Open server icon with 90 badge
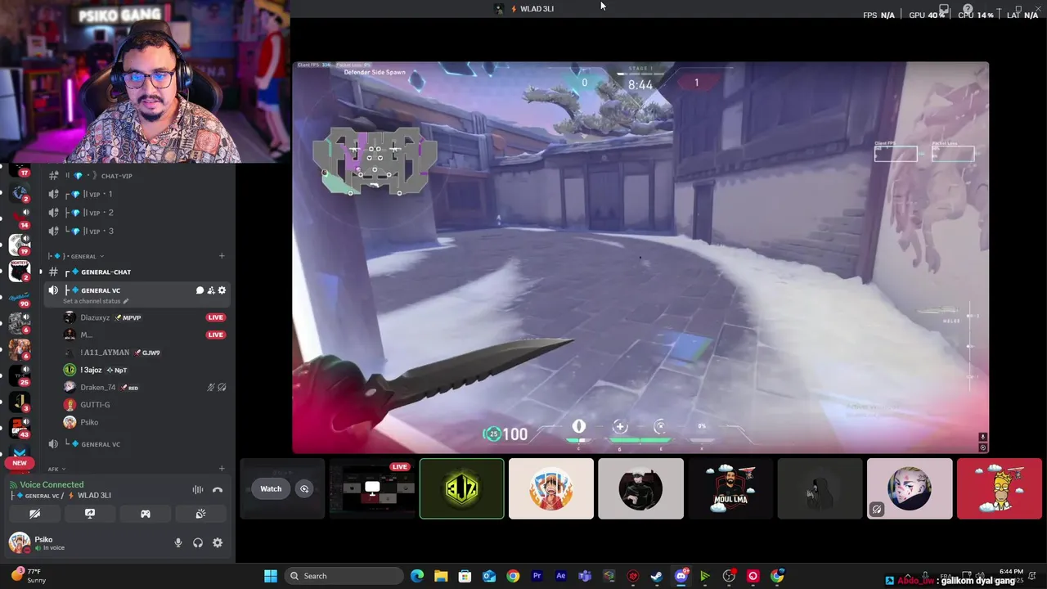 20,296
